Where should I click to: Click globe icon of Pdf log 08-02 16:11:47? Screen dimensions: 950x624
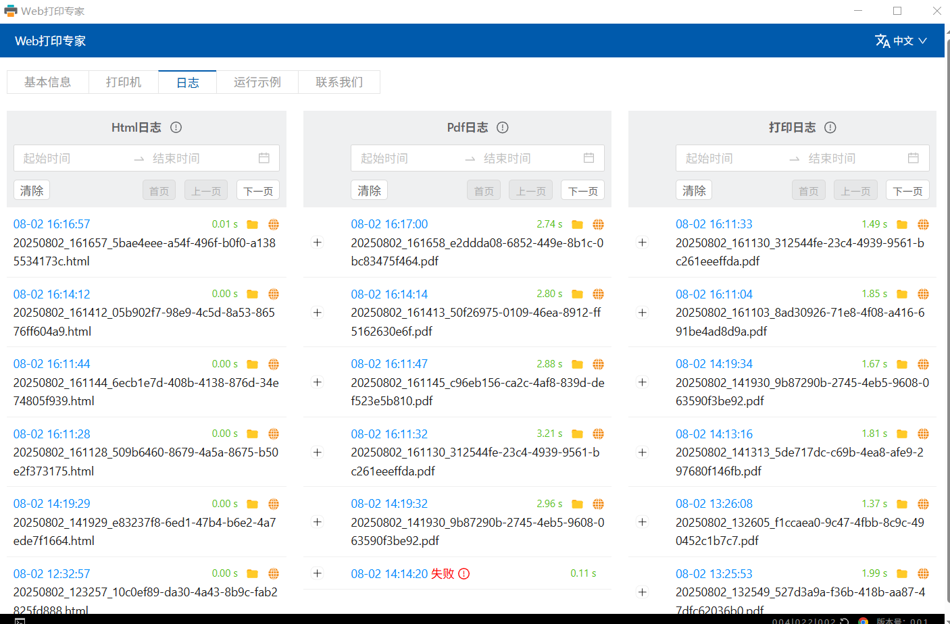598,365
